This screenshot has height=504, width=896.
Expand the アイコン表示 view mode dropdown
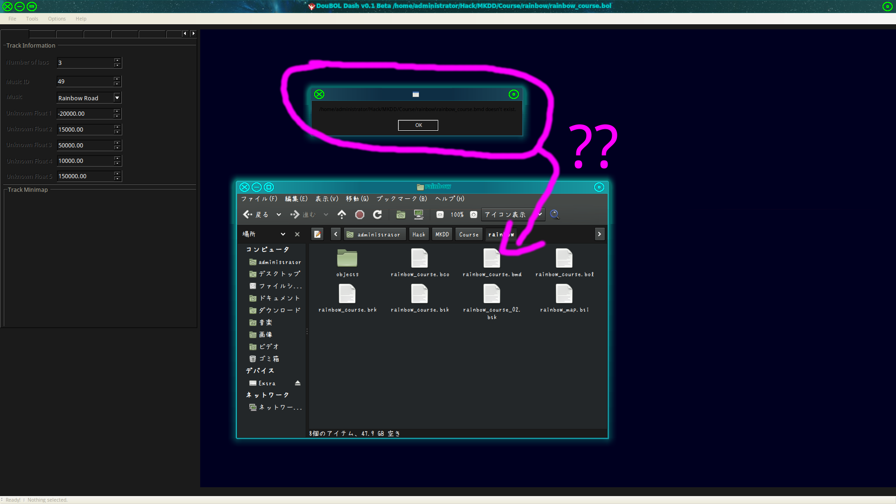click(x=540, y=215)
